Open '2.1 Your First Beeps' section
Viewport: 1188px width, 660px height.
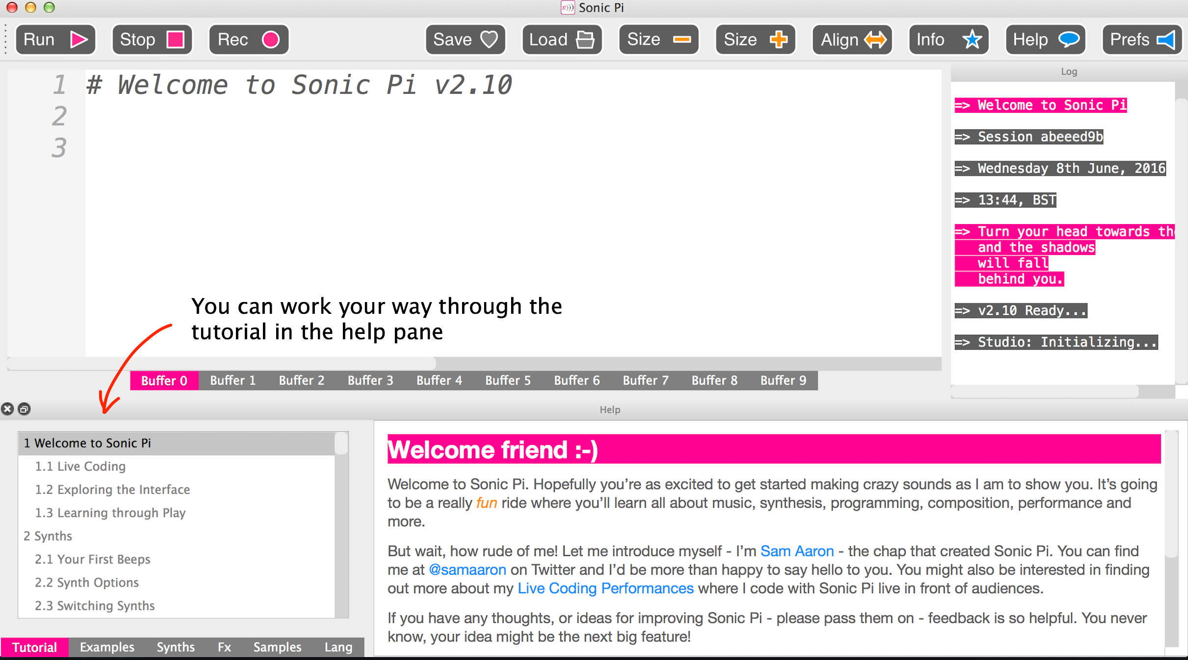tap(177, 559)
